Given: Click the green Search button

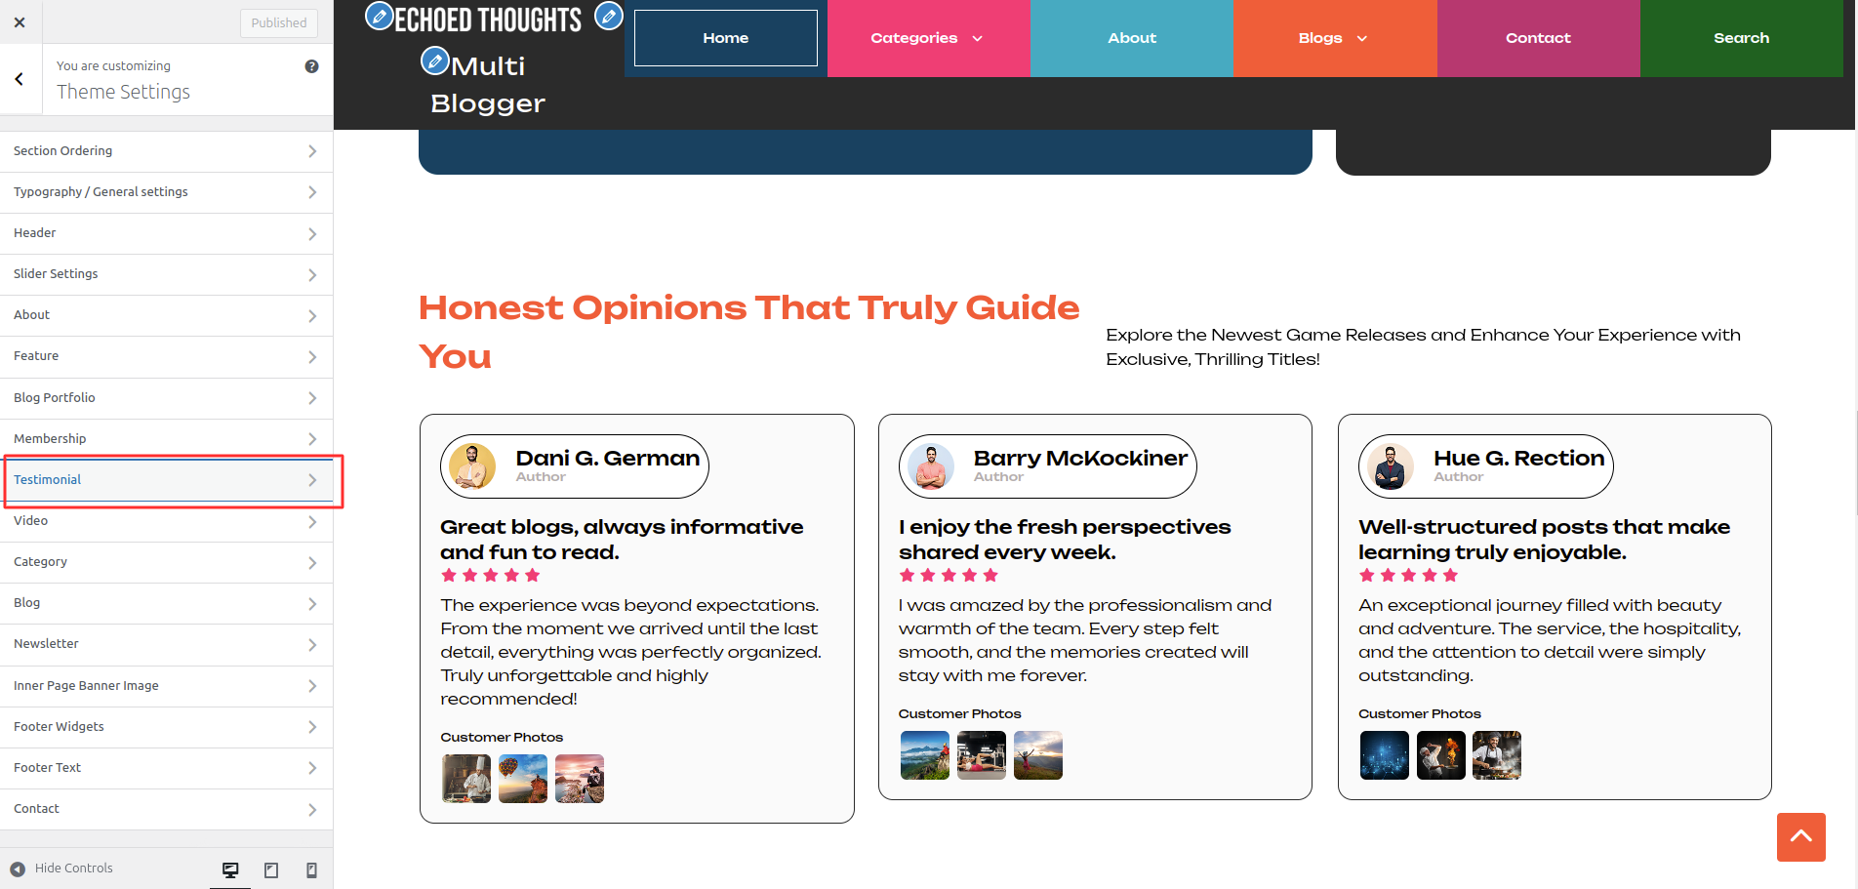Looking at the screenshot, I should pyautogui.click(x=1741, y=38).
